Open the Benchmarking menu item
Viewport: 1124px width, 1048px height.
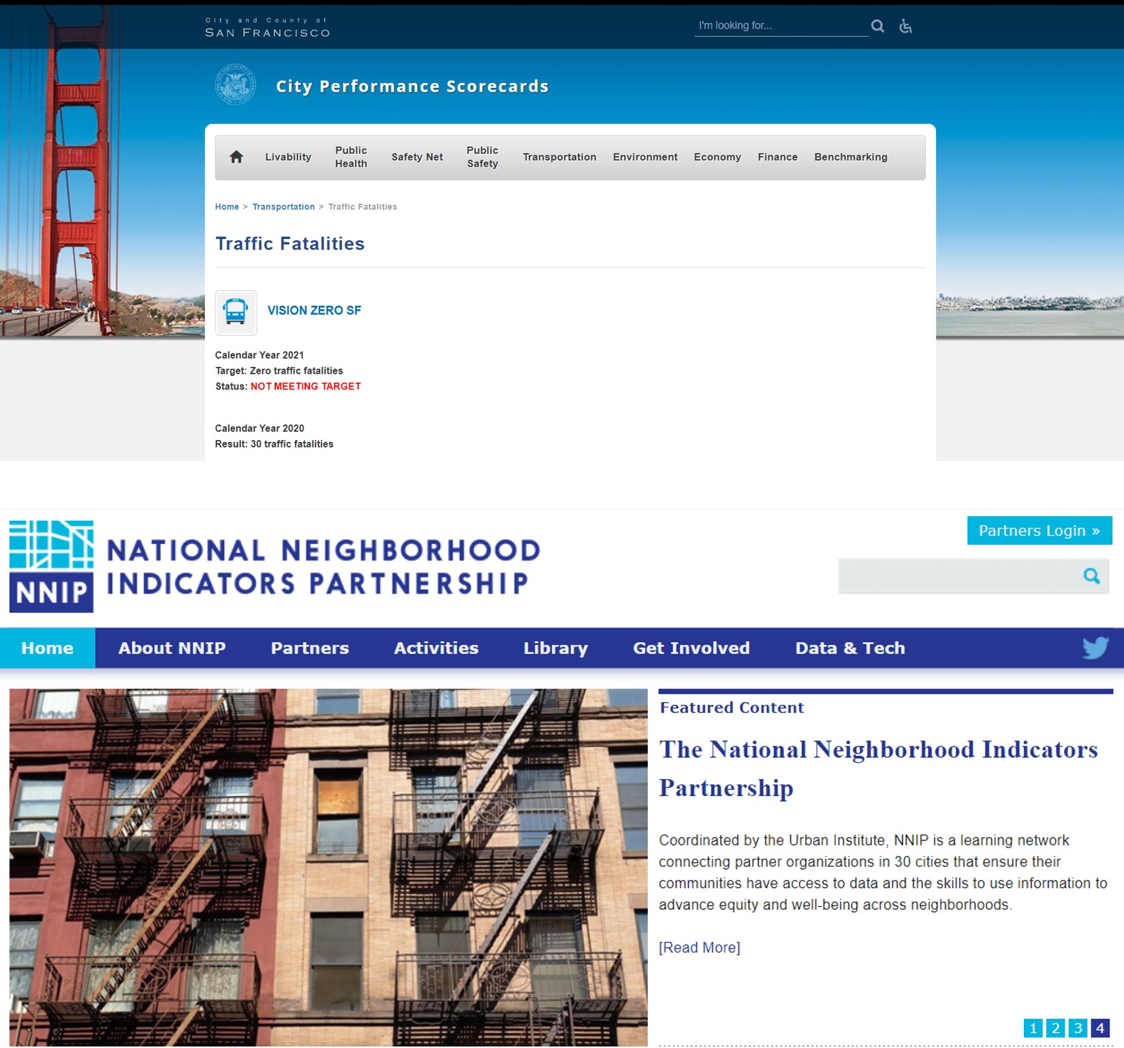851,157
